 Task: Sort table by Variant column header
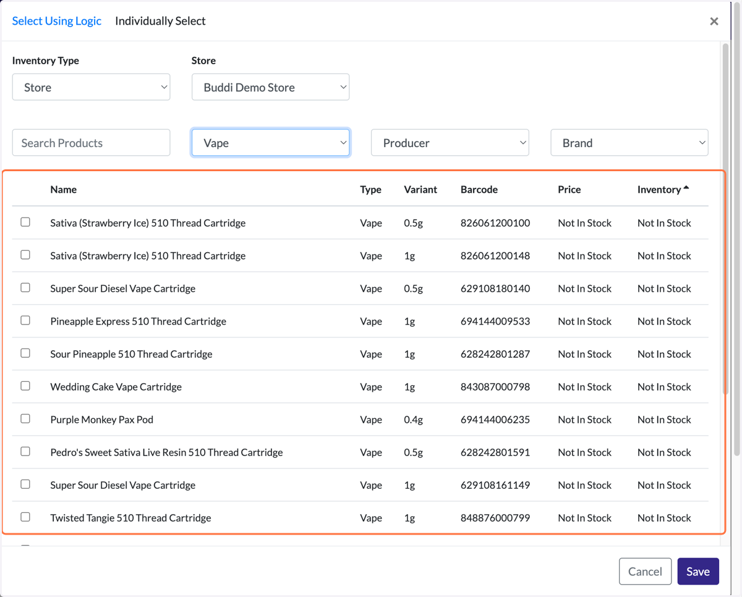tap(420, 190)
